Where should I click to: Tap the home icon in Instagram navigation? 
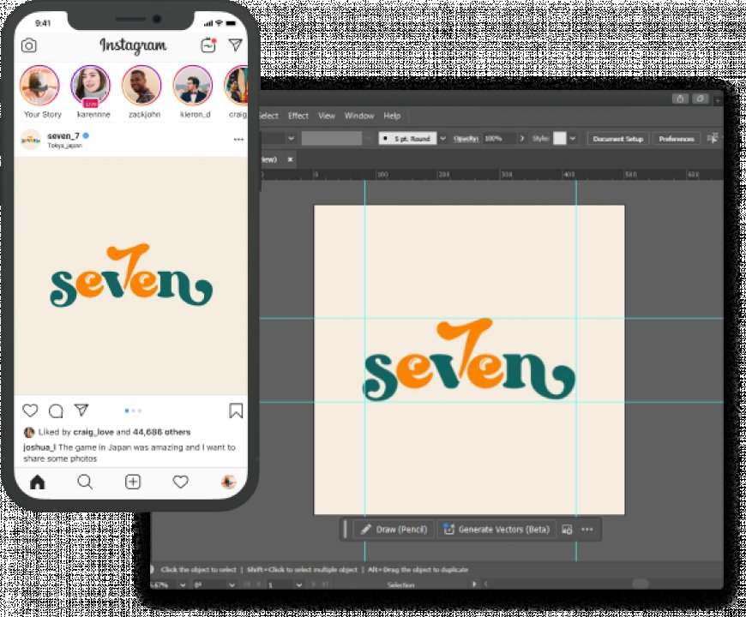(37, 482)
